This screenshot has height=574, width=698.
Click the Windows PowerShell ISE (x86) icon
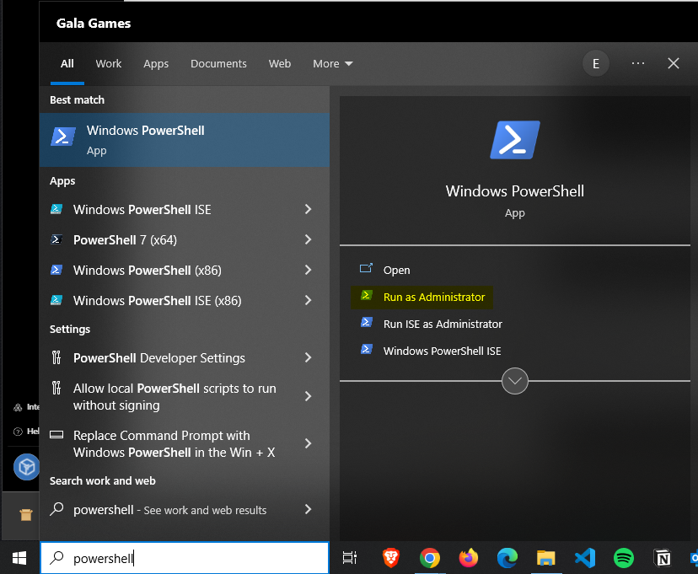[x=56, y=300]
